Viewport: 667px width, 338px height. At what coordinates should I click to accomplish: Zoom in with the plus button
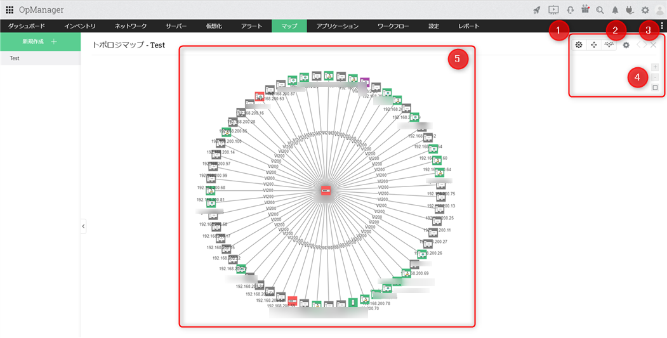(x=655, y=67)
